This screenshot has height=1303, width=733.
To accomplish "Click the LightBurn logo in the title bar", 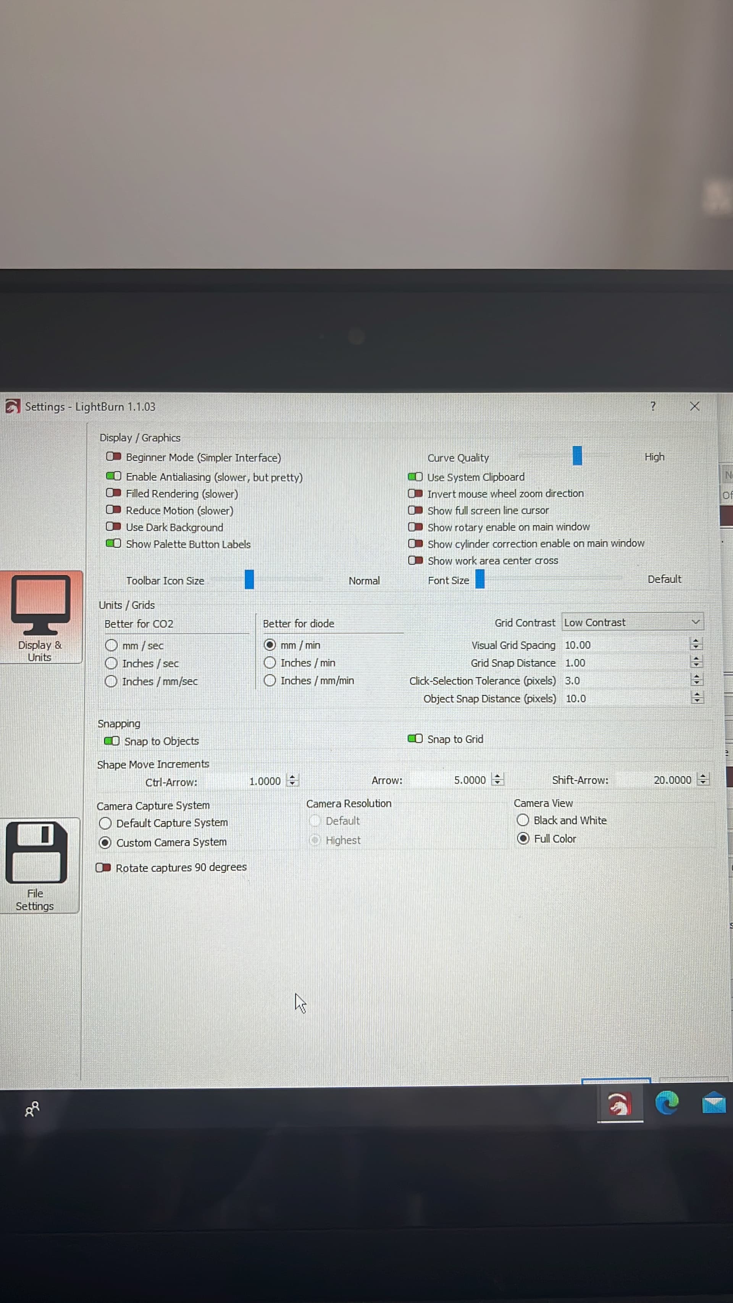I will pyautogui.click(x=13, y=406).
